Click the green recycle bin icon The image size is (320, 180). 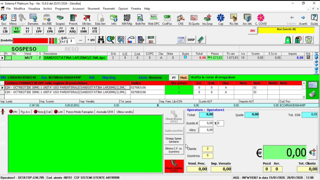click(x=309, y=40)
